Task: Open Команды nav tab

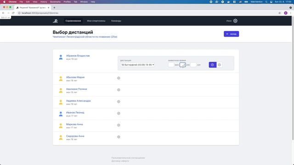Action: tap(116, 21)
